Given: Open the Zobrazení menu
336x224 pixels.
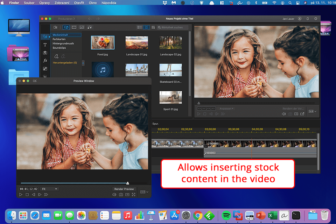Looking at the screenshot, I should pos(62,3).
